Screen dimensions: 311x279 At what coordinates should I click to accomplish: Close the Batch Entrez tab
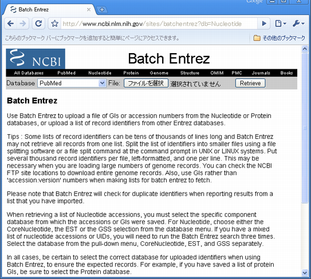coord(89,10)
